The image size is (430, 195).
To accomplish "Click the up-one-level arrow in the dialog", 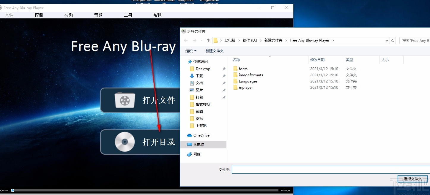I will (208, 40).
